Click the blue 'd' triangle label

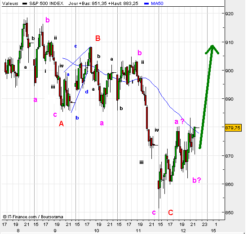(x=87, y=92)
